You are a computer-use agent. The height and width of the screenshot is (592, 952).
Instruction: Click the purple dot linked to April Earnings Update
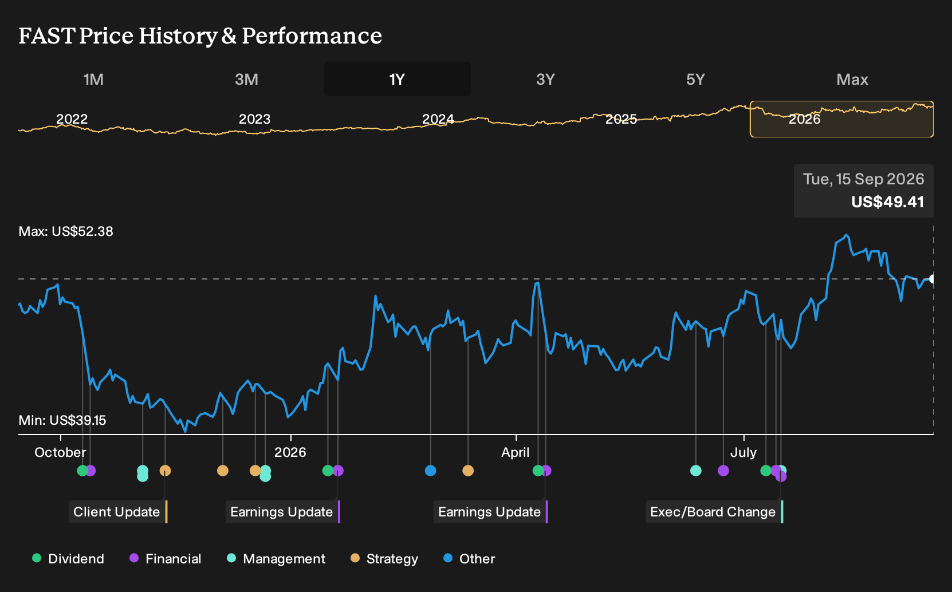(546, 471)
